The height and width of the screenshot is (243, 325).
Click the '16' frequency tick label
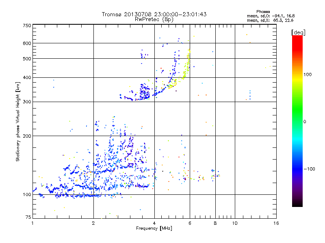(276, 223)
